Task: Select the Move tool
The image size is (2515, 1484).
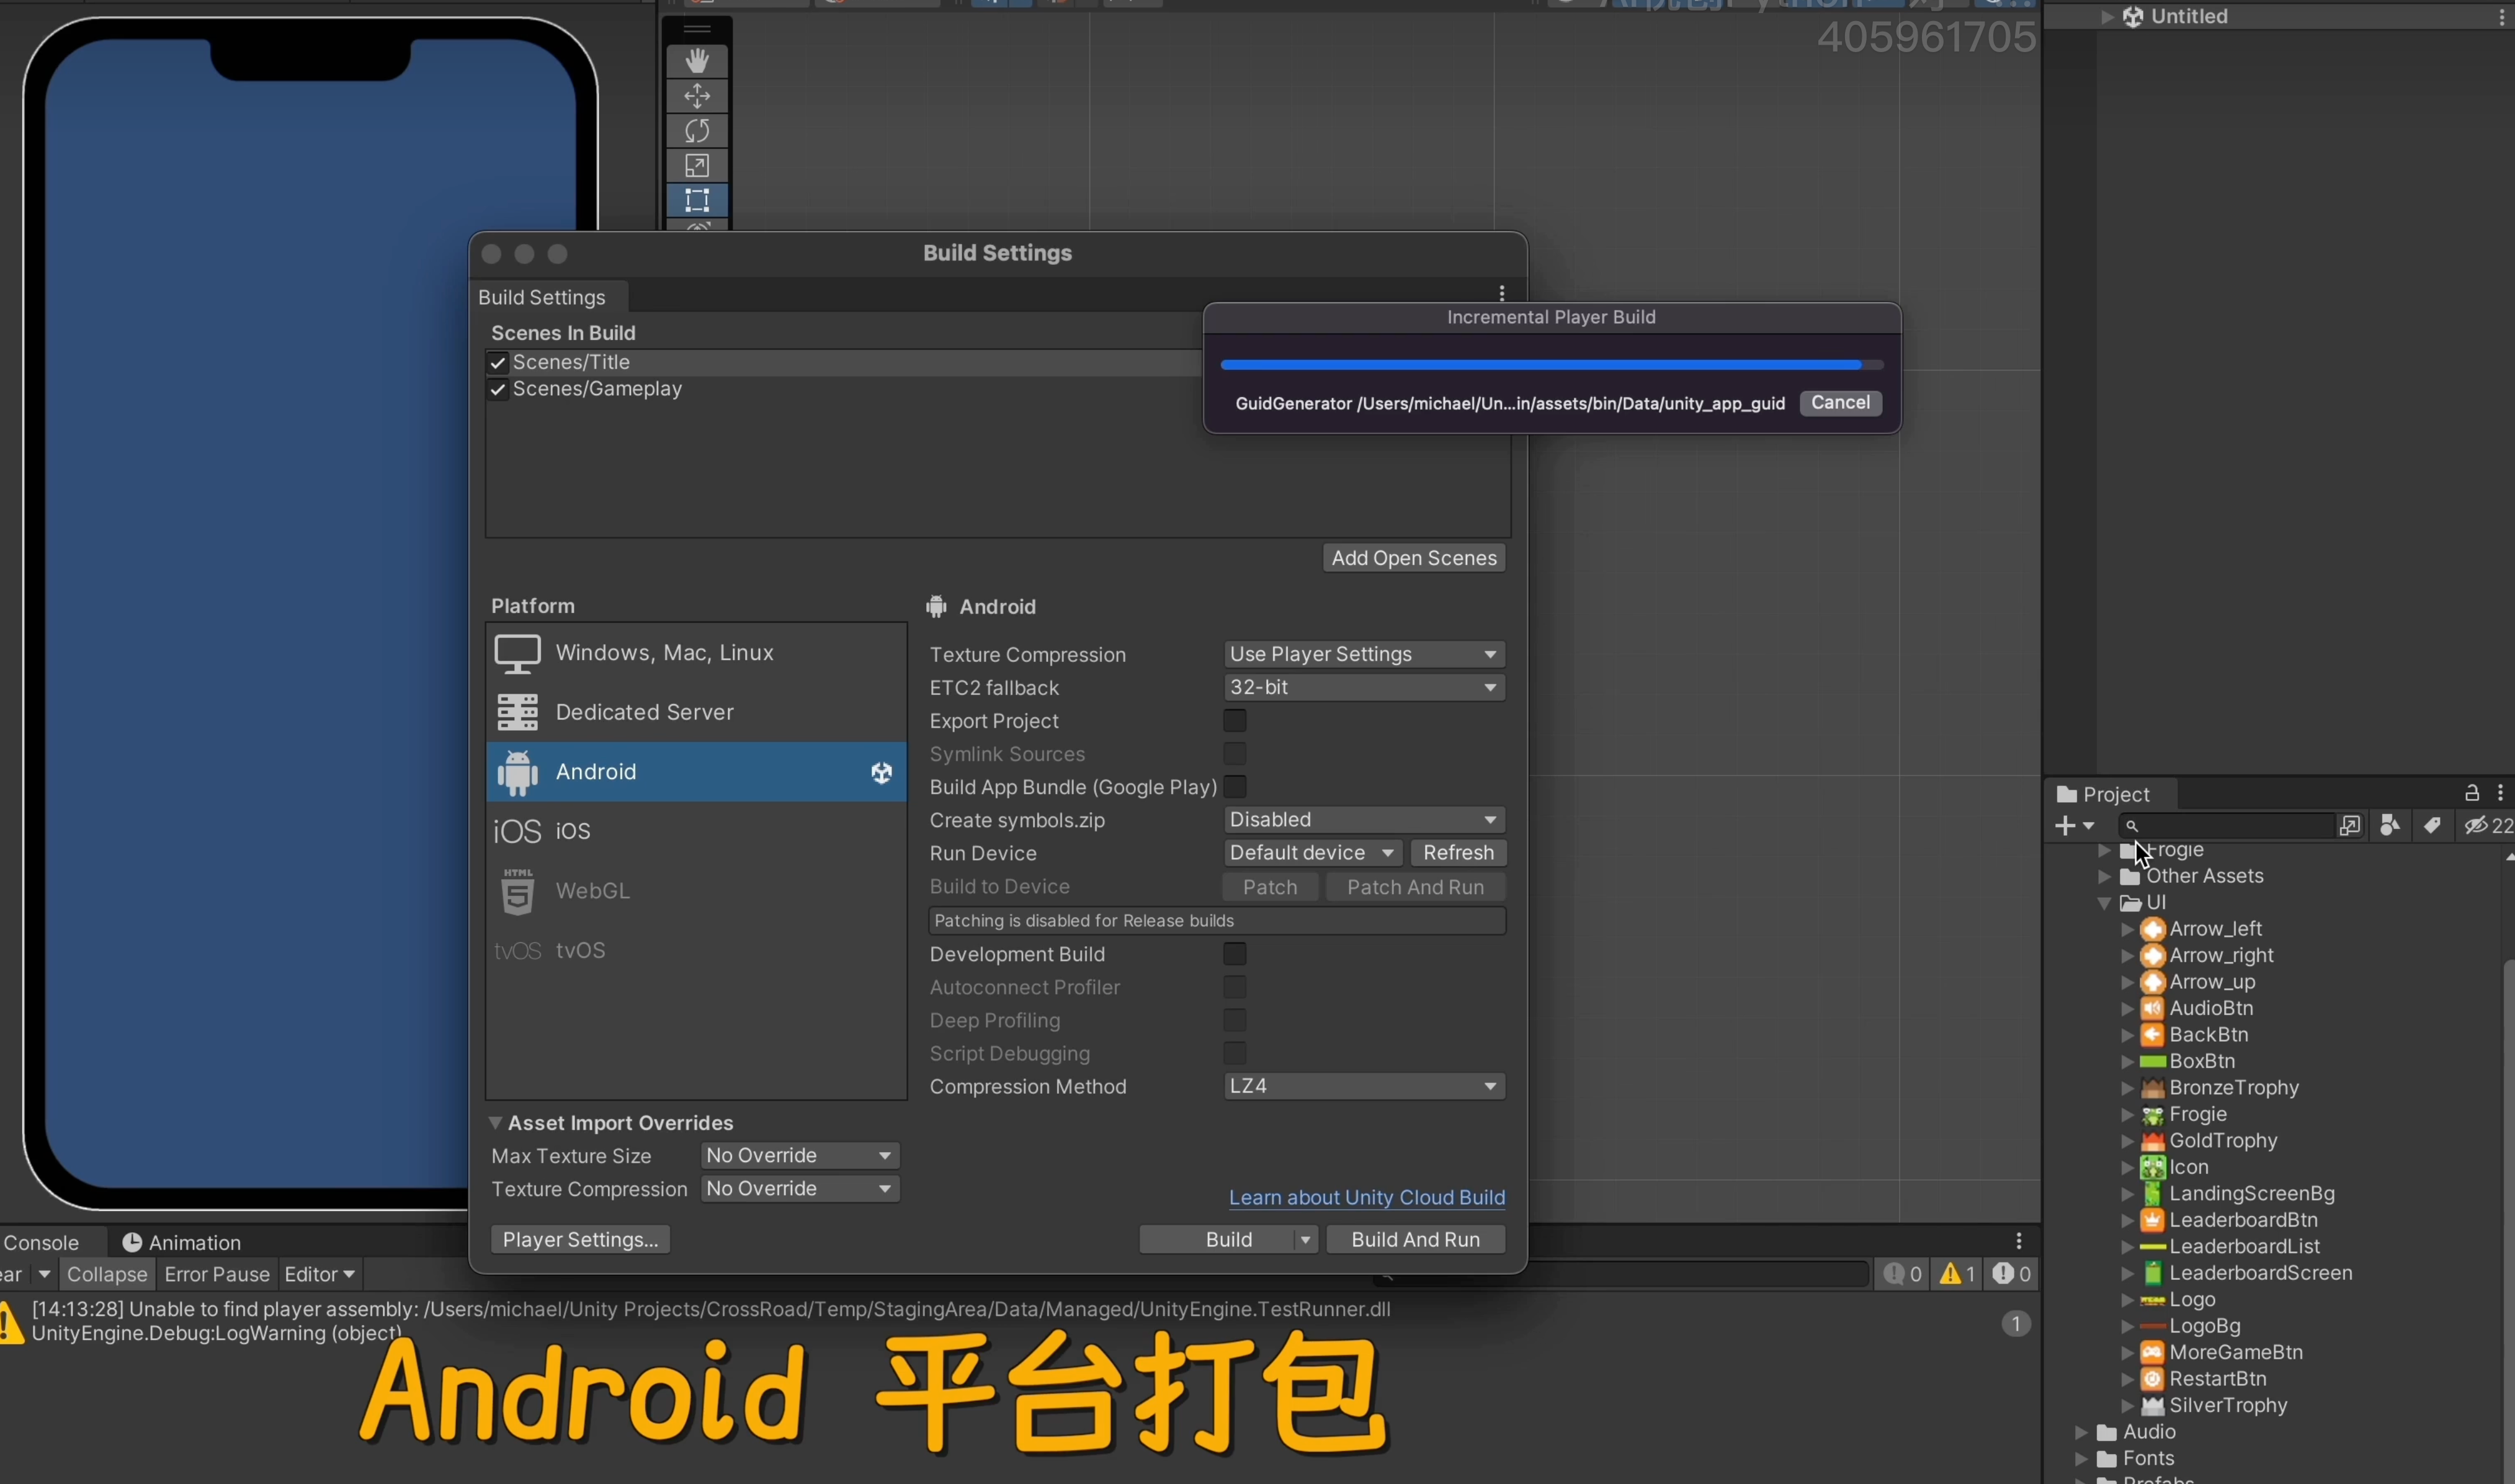Action: 697,96
